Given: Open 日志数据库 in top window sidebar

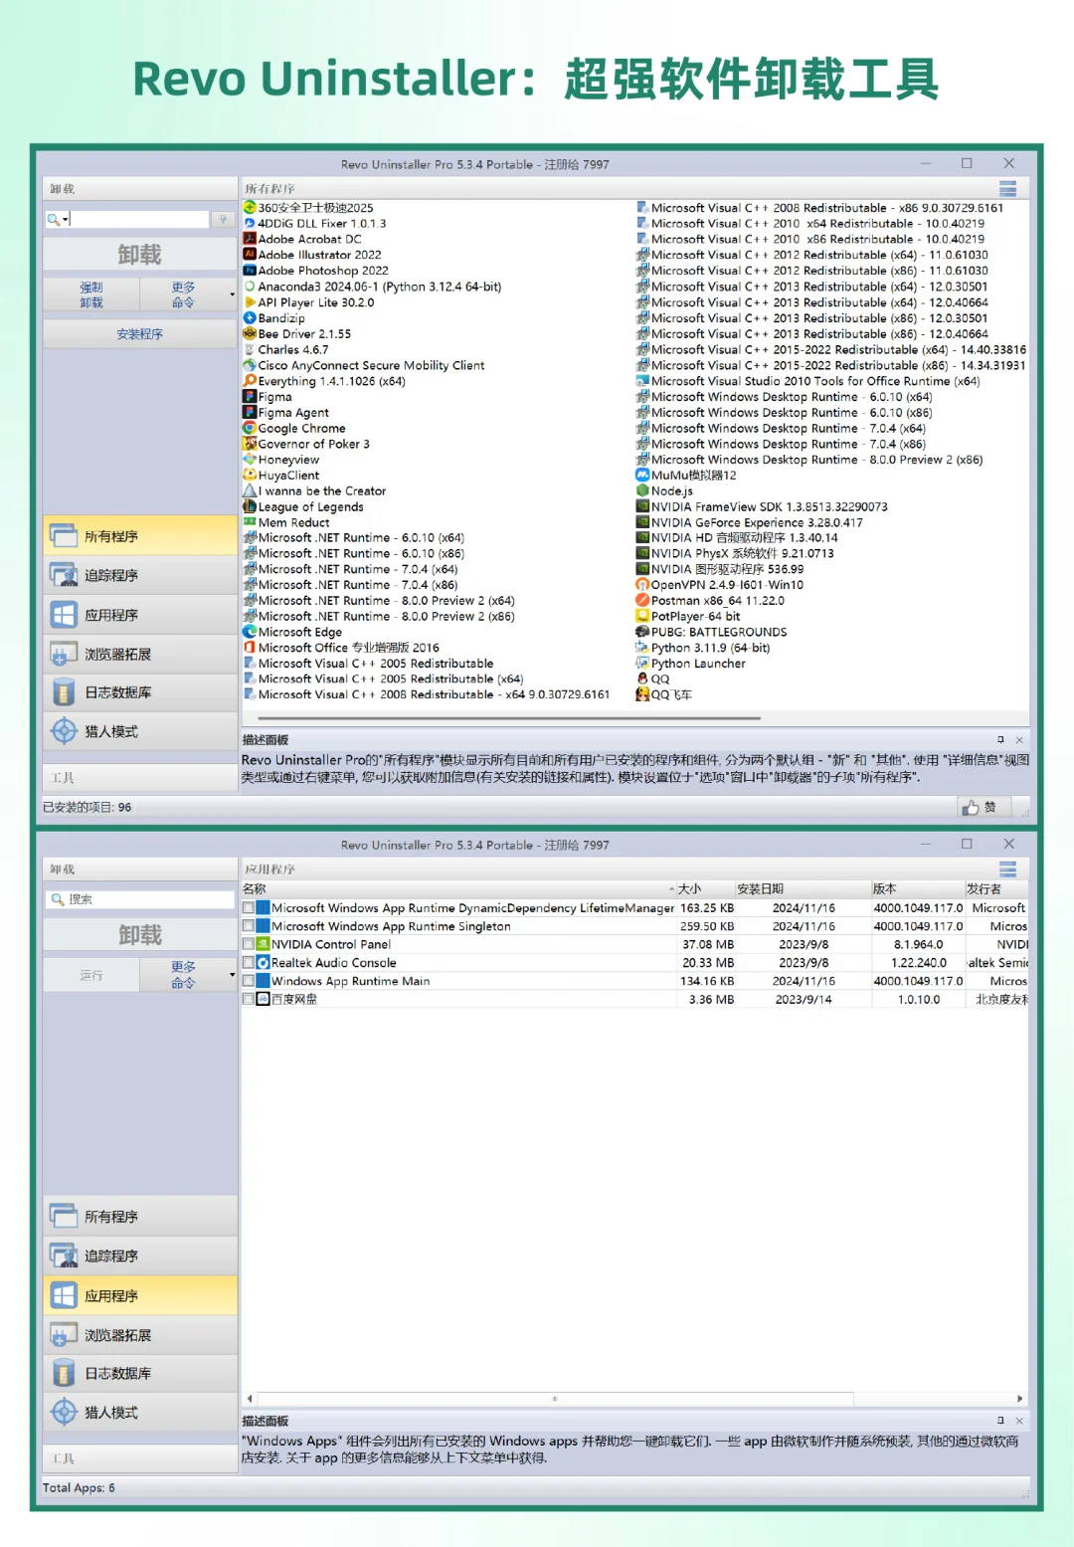Looking at the screenshot, I should point(139,692).
